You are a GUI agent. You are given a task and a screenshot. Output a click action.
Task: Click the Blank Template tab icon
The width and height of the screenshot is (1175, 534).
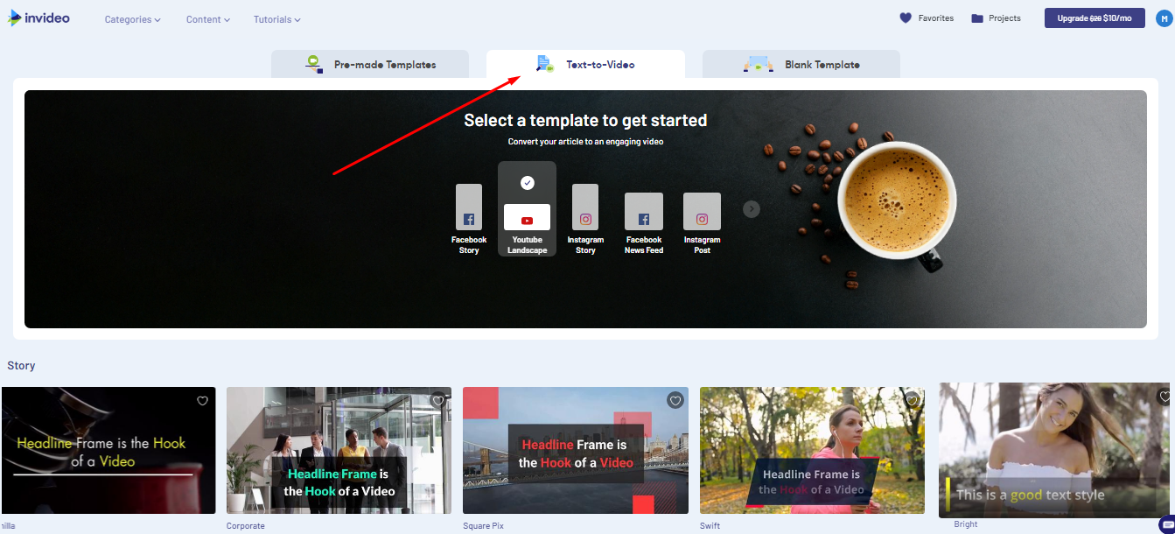click(758, 64)
